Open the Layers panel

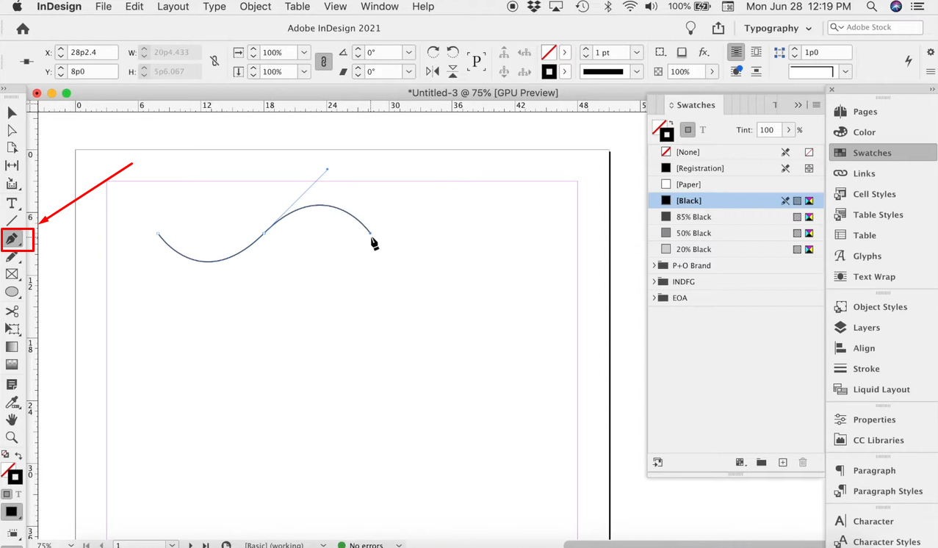tap(867, 328)
